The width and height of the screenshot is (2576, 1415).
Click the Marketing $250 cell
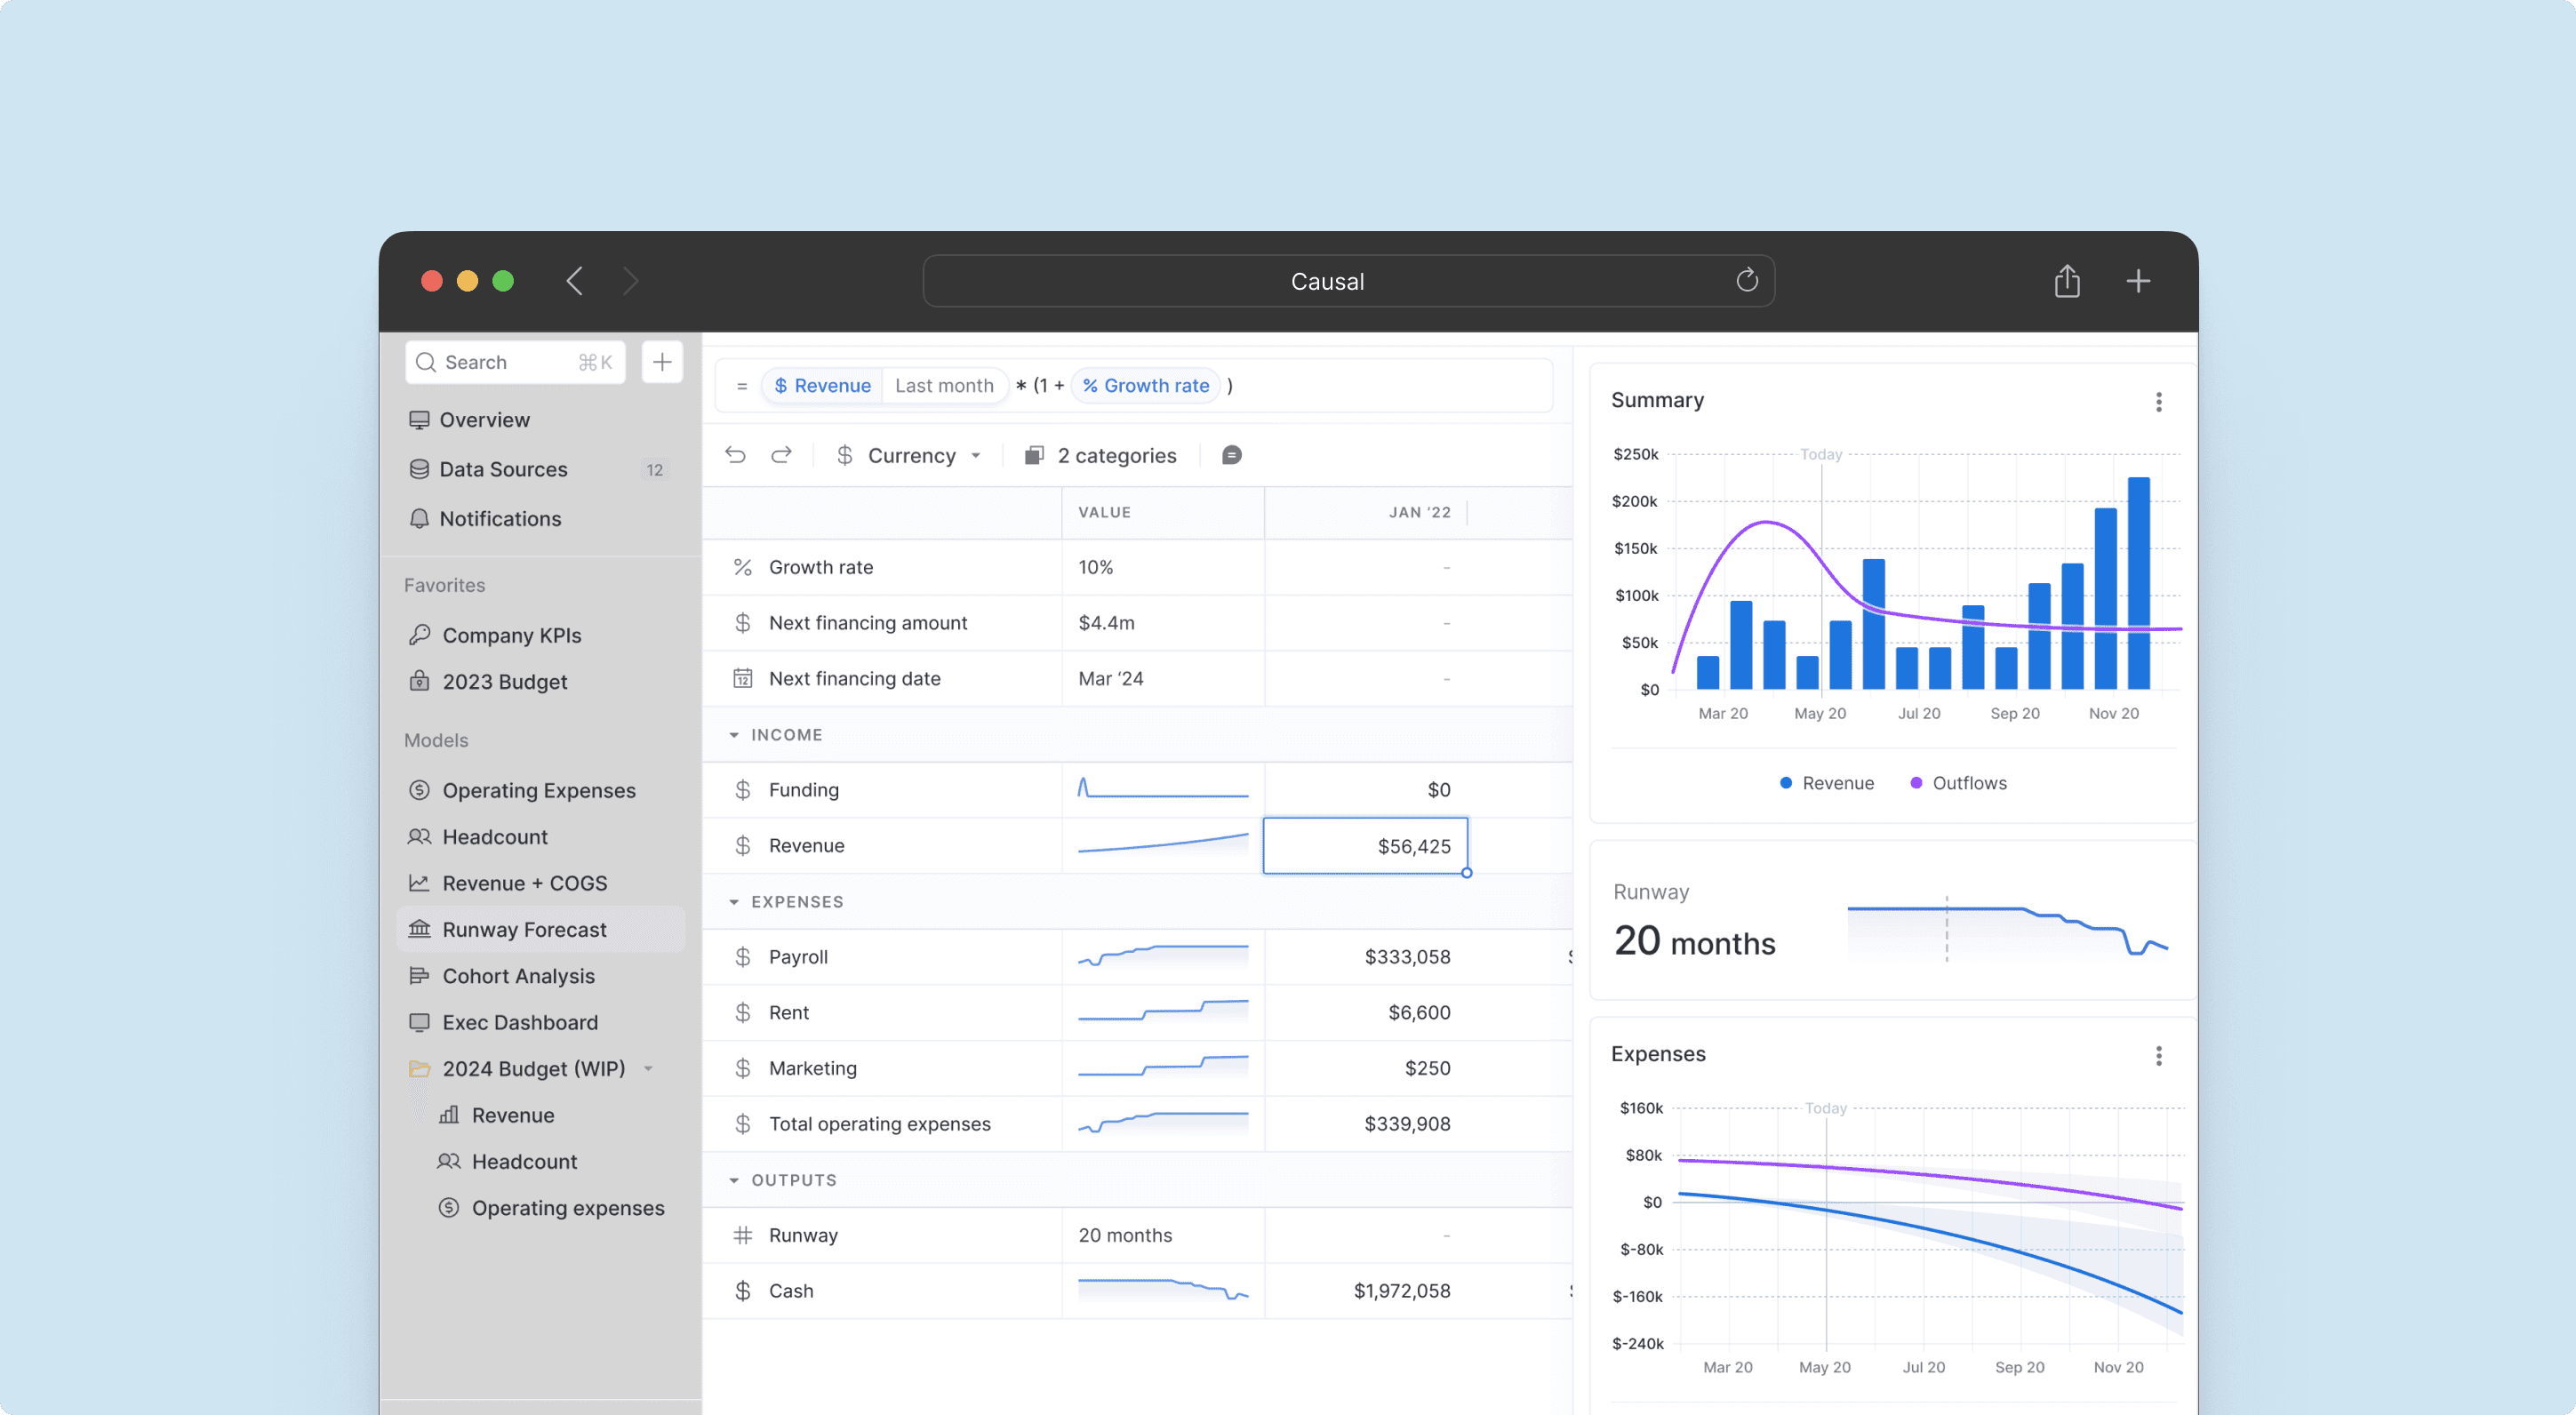1365,1068
